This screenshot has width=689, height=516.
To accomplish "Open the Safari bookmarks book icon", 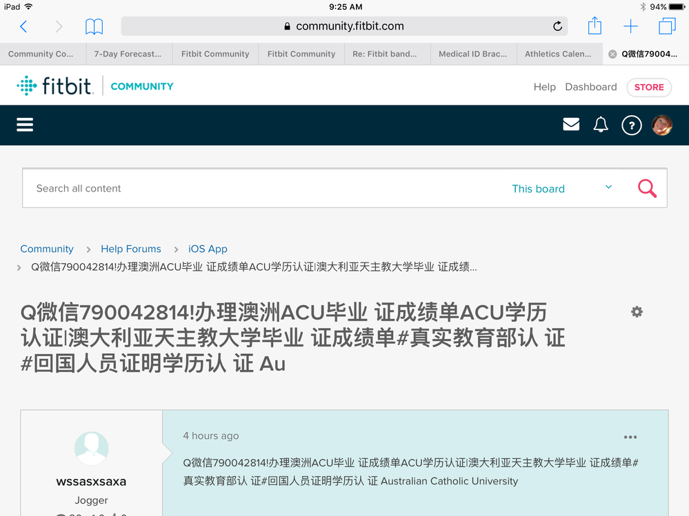I will click(x=94, y=26).
